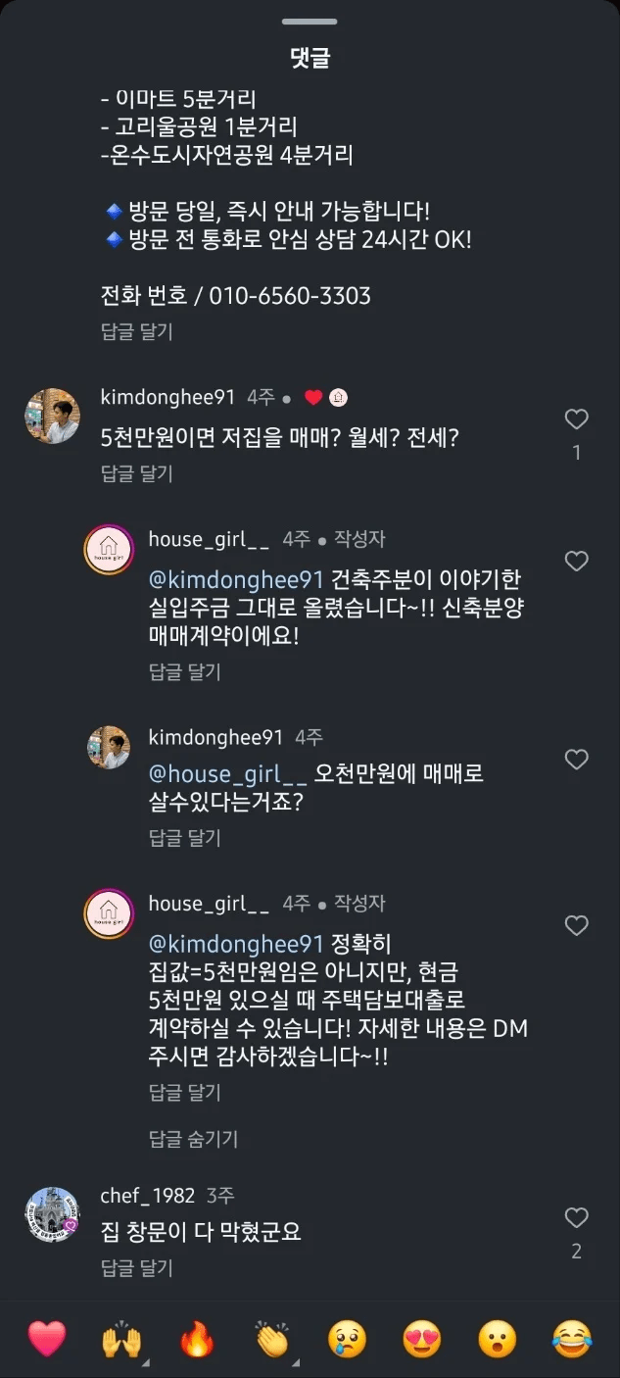Image resolution: width=620 pixels, height=1378 pixels.
Task: Open chef_1982's profile picture
Action: [x=52, y=1215]
